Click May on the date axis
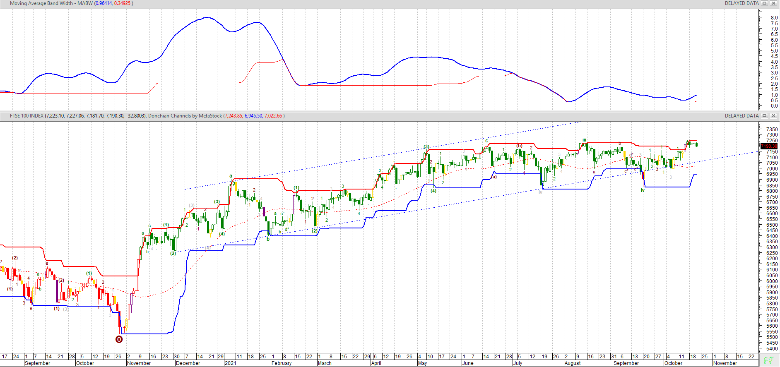 pos(422,363)
